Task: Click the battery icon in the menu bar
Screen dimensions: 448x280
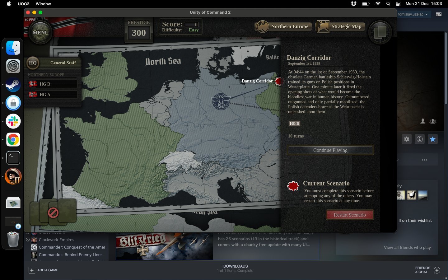Action: coord(366,4)
